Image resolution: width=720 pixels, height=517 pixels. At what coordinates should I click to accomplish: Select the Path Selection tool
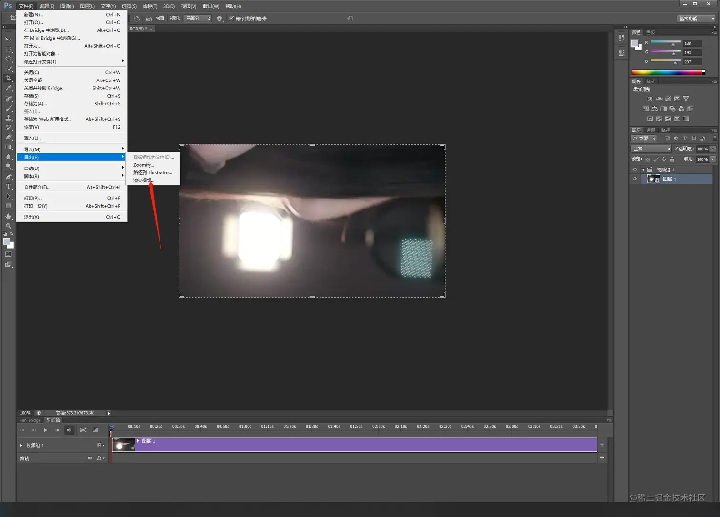[9, 196]
